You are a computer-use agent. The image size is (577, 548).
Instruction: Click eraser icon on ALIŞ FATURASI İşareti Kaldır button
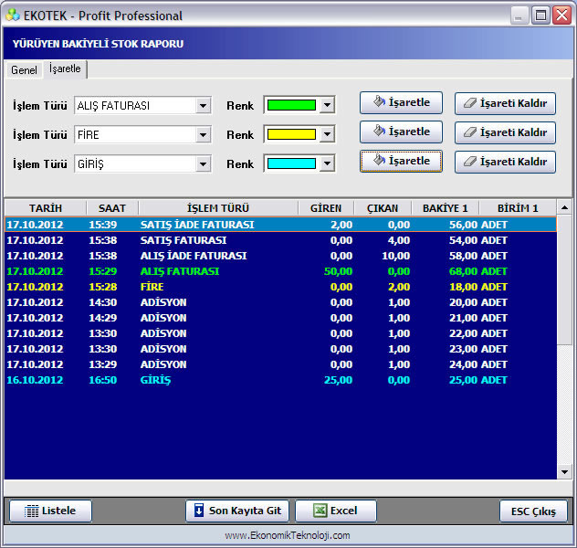point(470,103)
